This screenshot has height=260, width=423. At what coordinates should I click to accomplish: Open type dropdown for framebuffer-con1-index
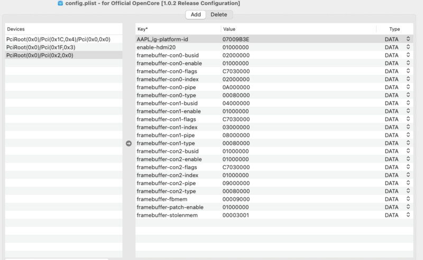(408, 127)
